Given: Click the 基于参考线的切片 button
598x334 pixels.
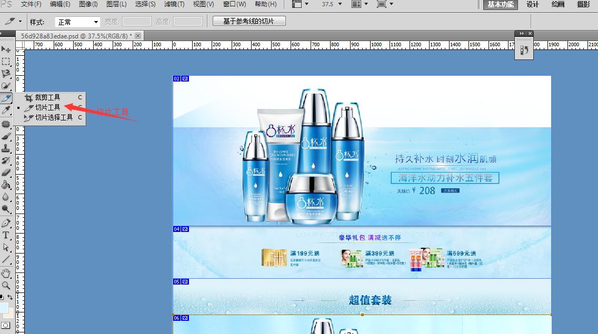Looking at the screenshot, I should pos(250,21).
